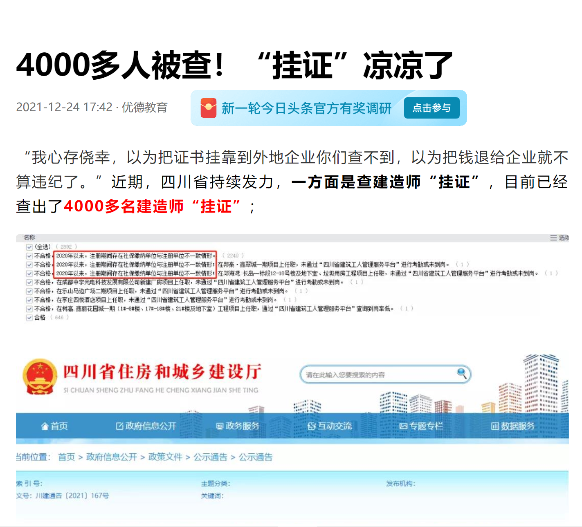The width and height of the screenshot is (582, 527).
Task: Click the author name 优德教育
Action: coord(145,107)
